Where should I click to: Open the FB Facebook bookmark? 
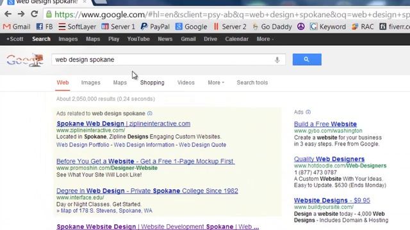44,27
